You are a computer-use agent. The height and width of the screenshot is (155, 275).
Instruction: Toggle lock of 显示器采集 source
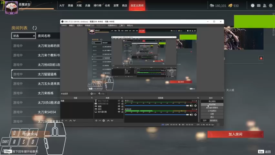(122, 112)
